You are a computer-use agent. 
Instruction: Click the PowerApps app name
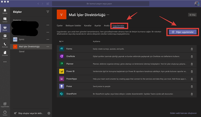(72, 79)
